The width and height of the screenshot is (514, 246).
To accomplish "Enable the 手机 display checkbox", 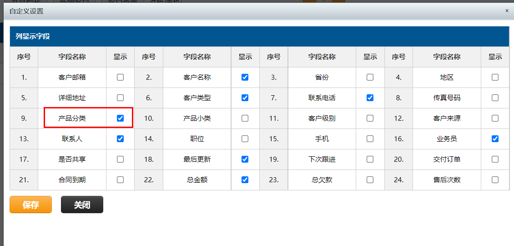I will tap(370, 139).
